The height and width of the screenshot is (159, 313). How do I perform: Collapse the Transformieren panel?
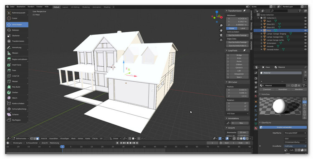tap(227, 11)
